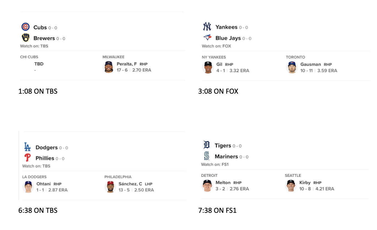377x230 pixels.
Task: Open the Cubs team page link
Action: pyautogui.click(x=40, y=27)
